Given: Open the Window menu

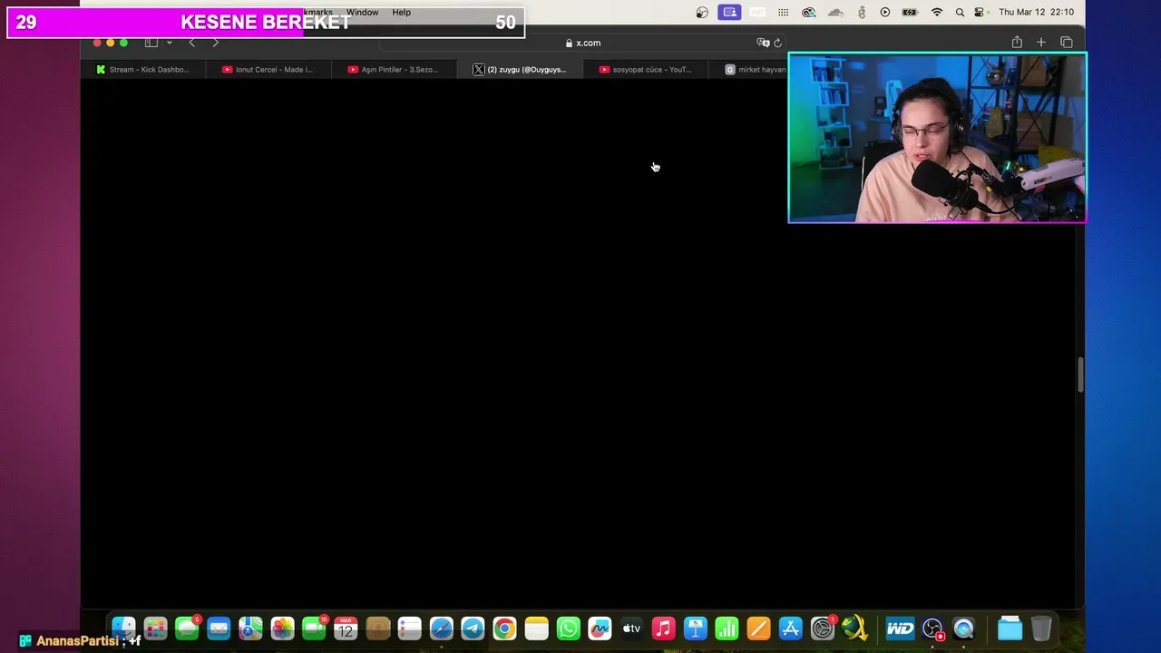Looking at the screenshot, I should (362, 13).
